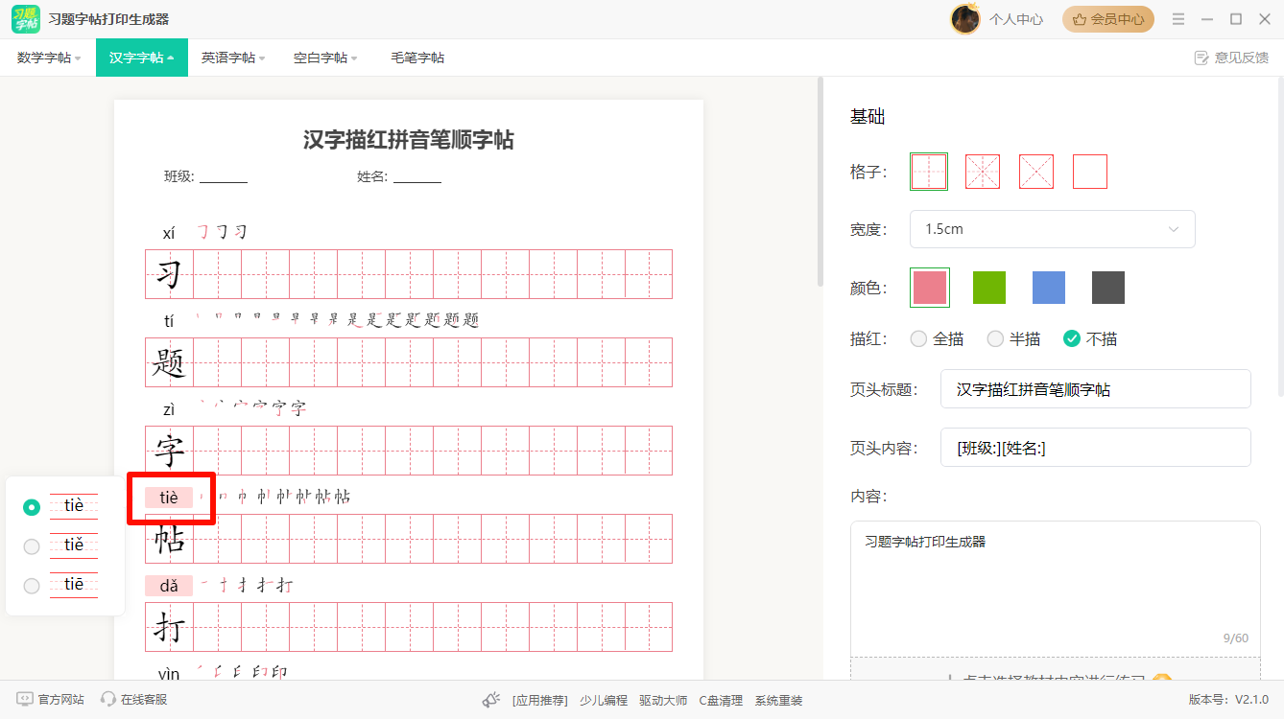Open 系统重装 recommended app link

pyautogui.click(x=778, y=700)
